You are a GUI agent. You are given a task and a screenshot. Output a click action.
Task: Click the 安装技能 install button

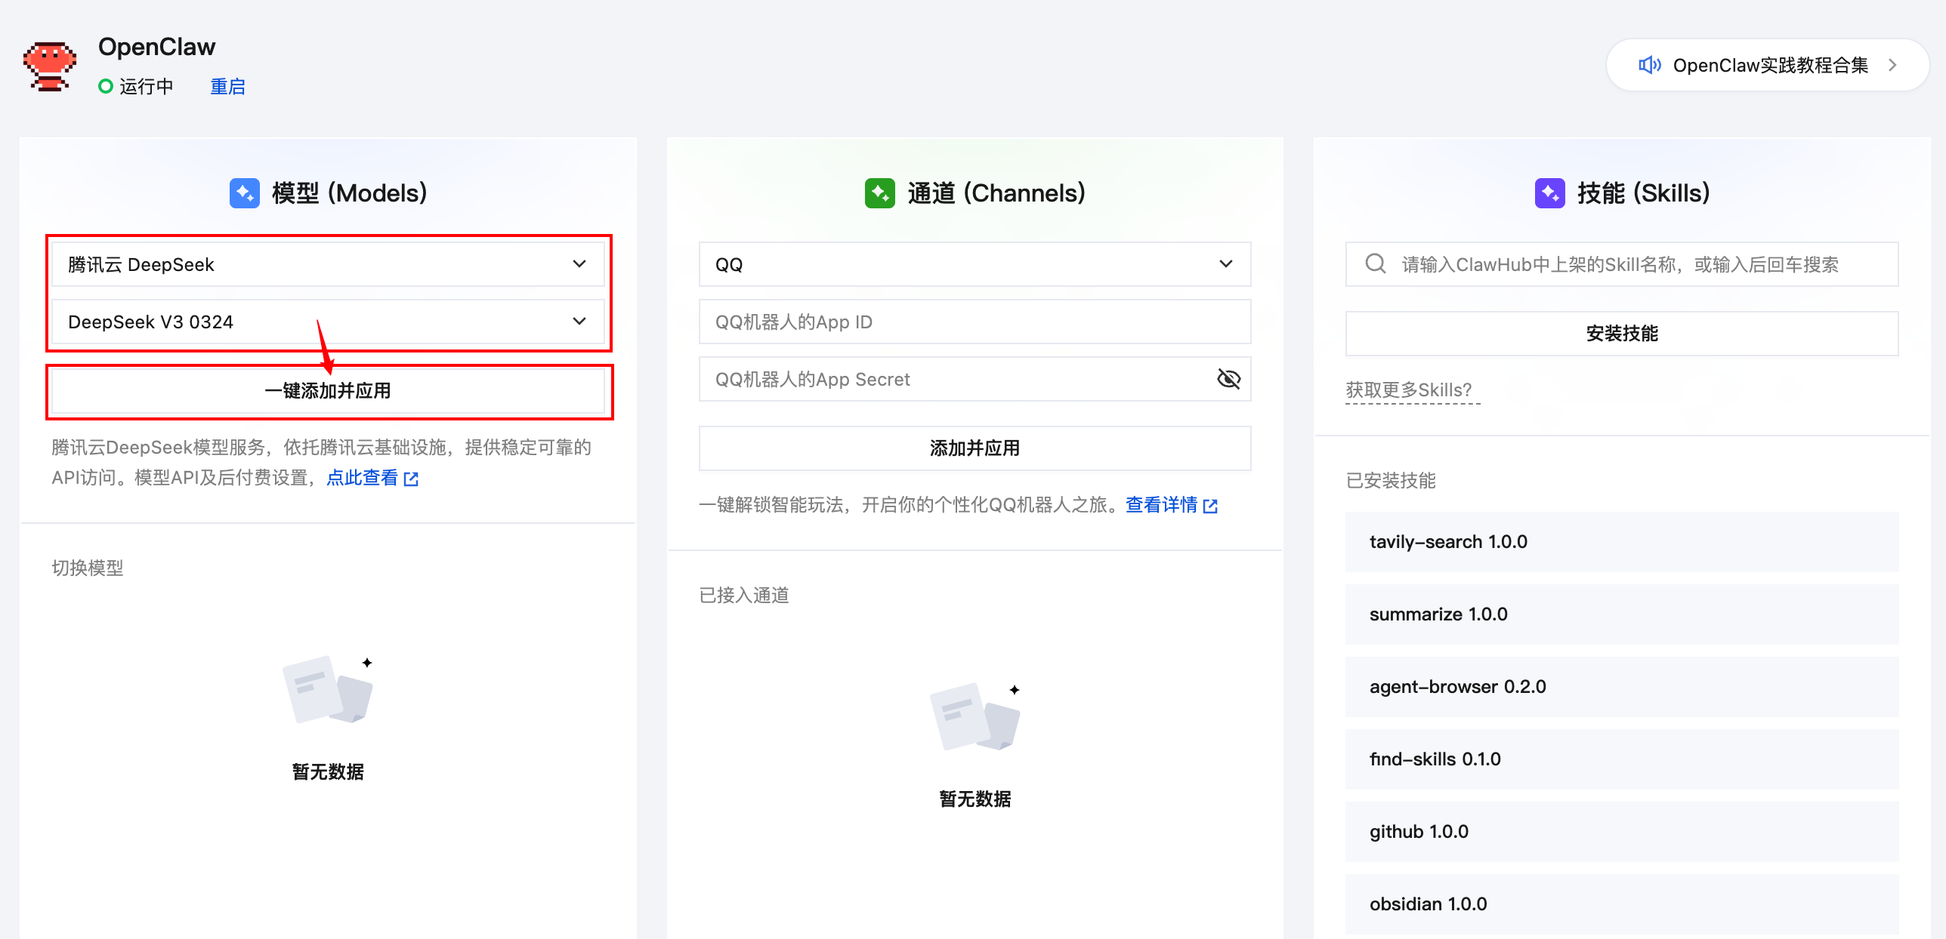coord(1621,333)
